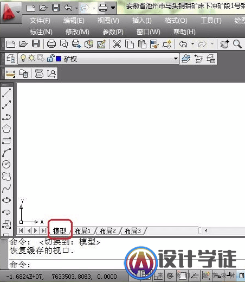Open Layer Properties Manager icon

click(11, 59)
